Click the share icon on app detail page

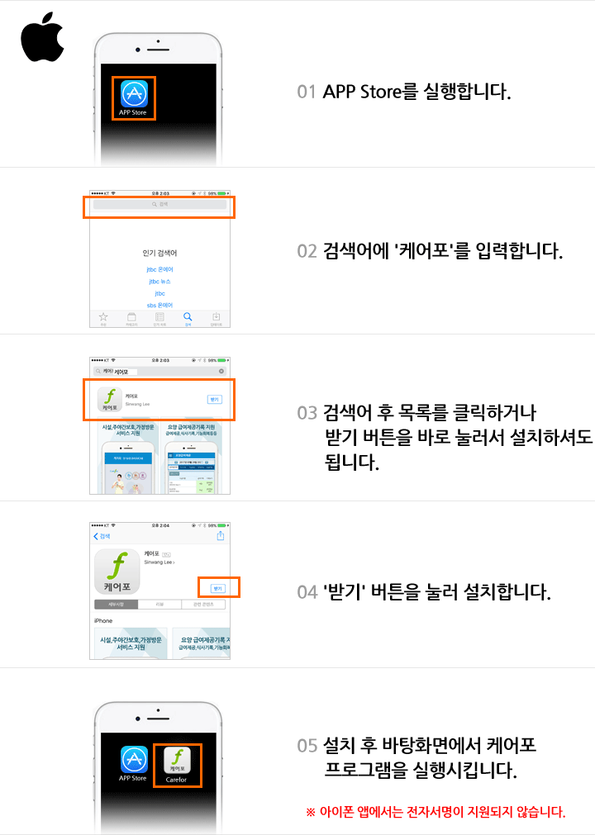click(221, 536)
